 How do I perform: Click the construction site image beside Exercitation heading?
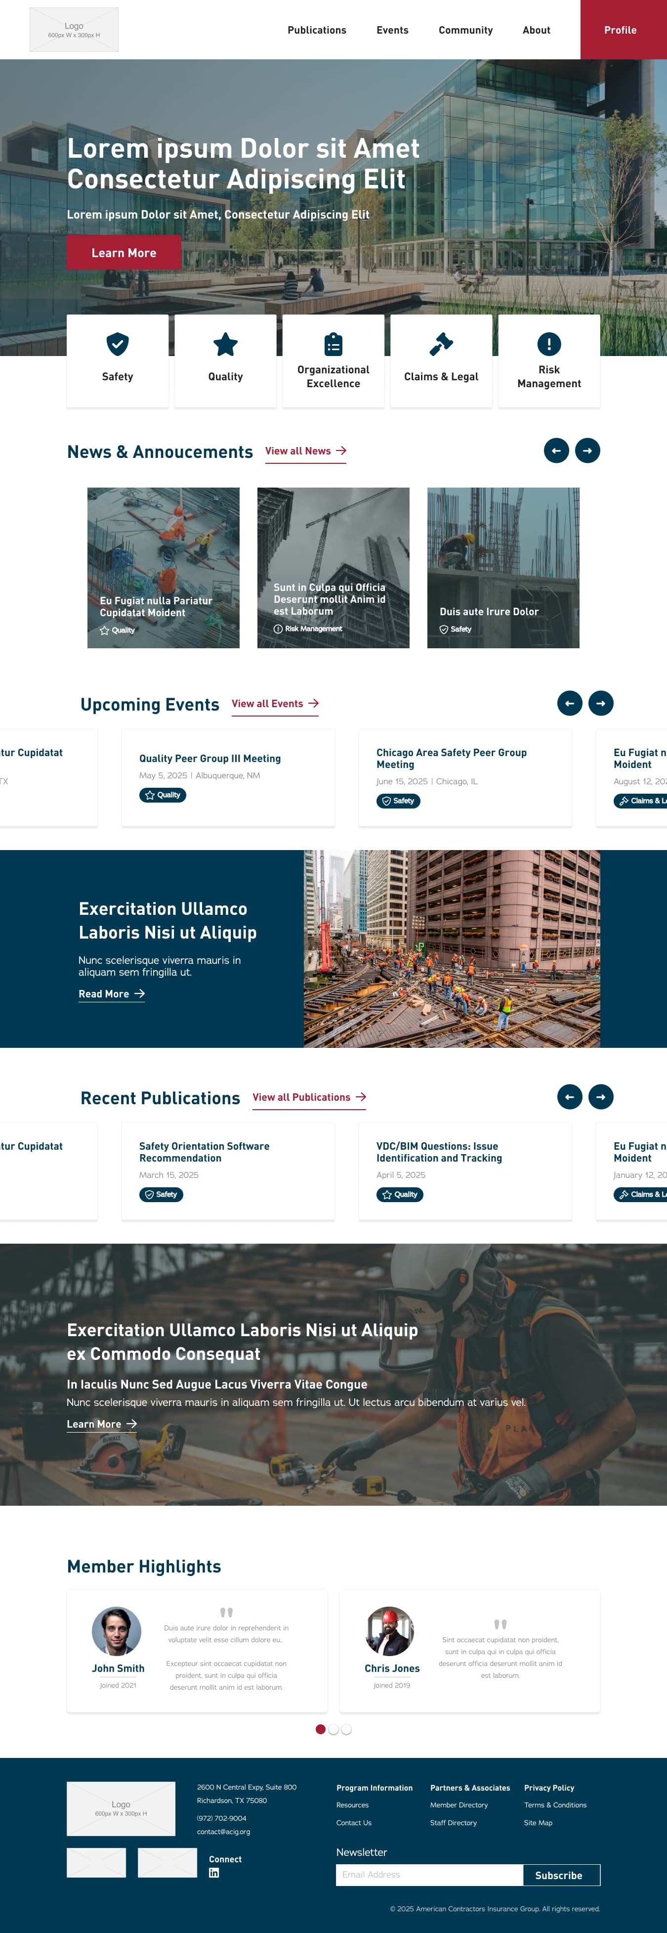pyautogui.click(x=452, y=948)
